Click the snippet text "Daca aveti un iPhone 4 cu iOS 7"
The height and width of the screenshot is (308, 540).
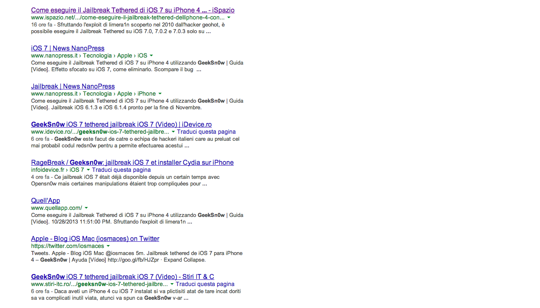click(x=97, y=291)
